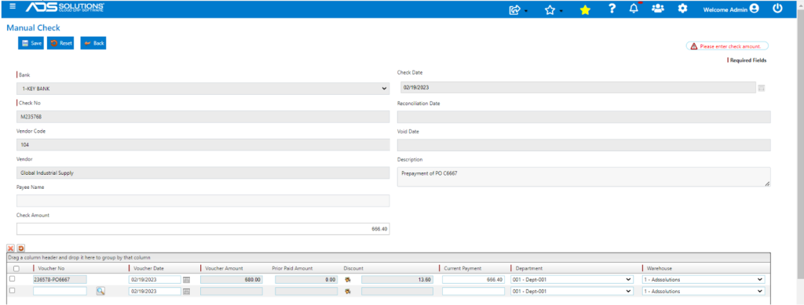Open the outlined star favorites dropdown
The image size is (804, 305).
click(x=554, y=9)
